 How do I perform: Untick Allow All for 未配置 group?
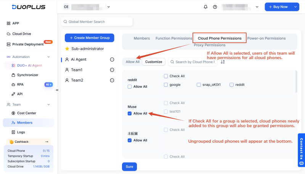[130, 140]
